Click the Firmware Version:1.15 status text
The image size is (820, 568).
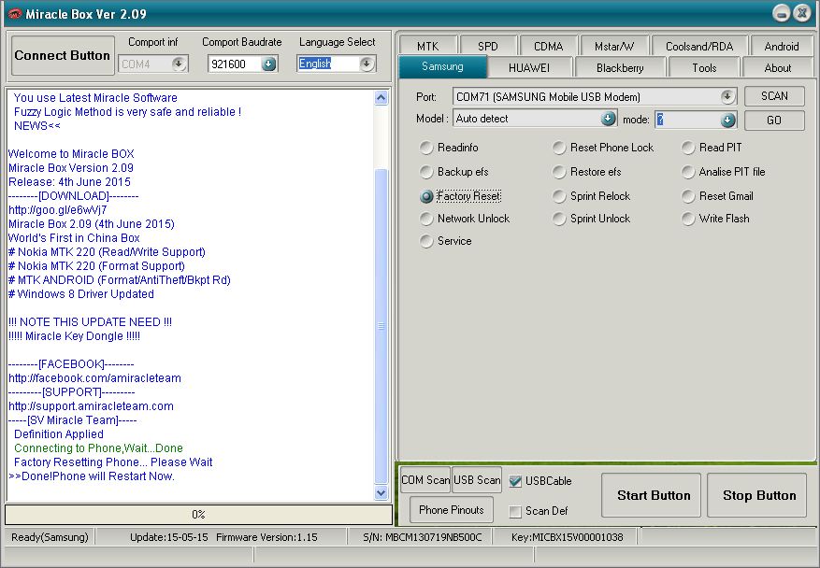266,537
